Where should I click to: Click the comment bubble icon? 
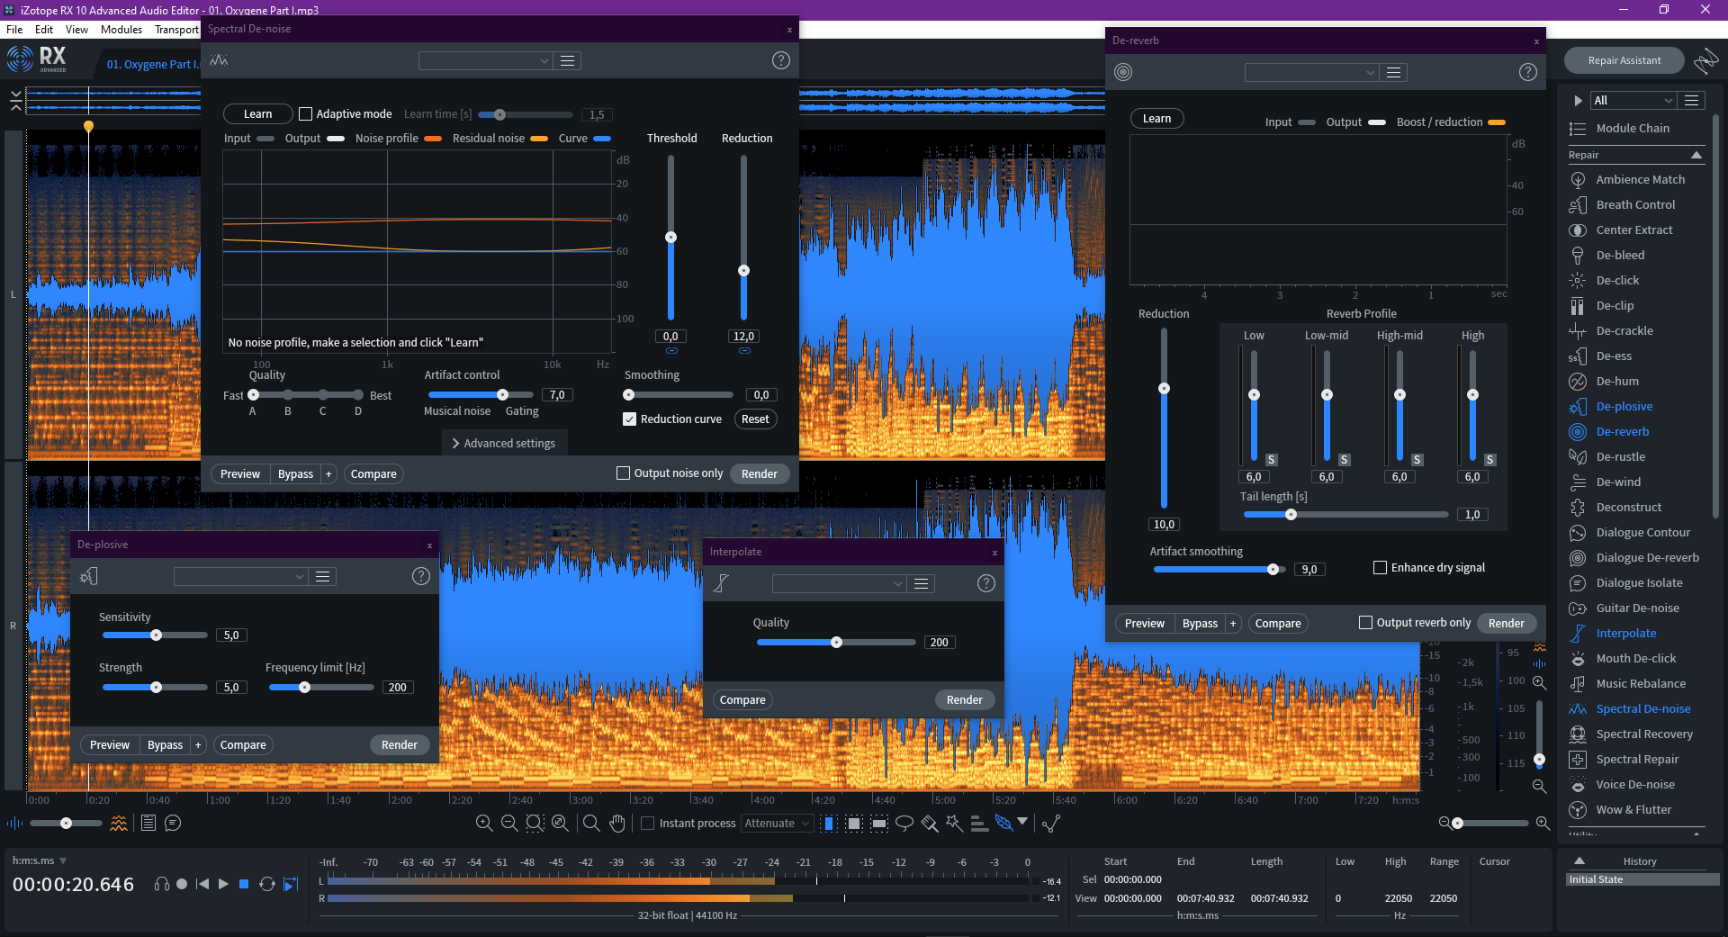(x=173, y=823)
